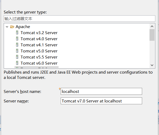Image resolution: width=159 pixels, height=135 pixels.
Task: Select Tomcat v5.0 Server text
Action: click(39, 51)
